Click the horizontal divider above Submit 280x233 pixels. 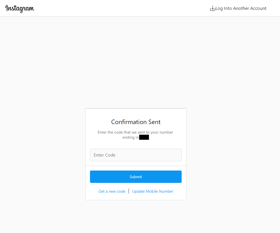[136, 166]
